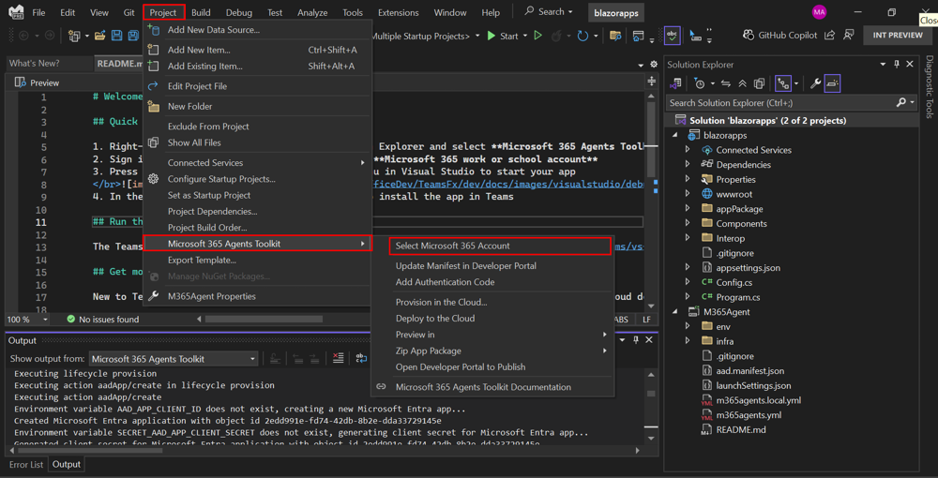Click the Send Feedback person icon
The image size is (938, 478).
click(x=848, y=36)
